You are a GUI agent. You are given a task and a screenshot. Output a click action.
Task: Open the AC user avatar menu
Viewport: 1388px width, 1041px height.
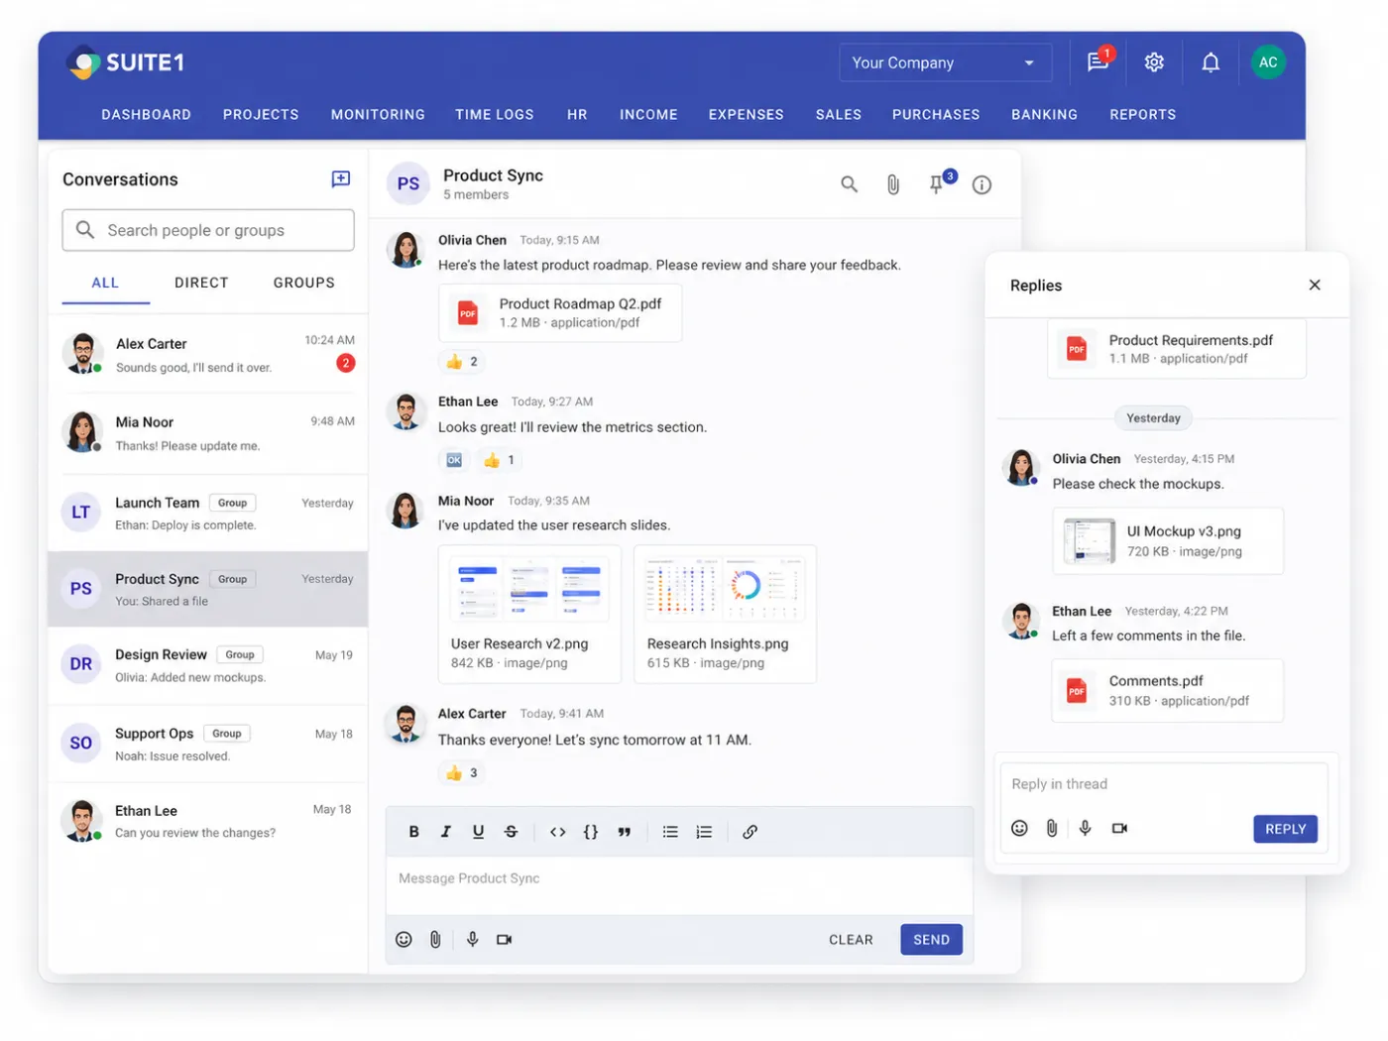pyautogui.click(x=1268, y=62)
